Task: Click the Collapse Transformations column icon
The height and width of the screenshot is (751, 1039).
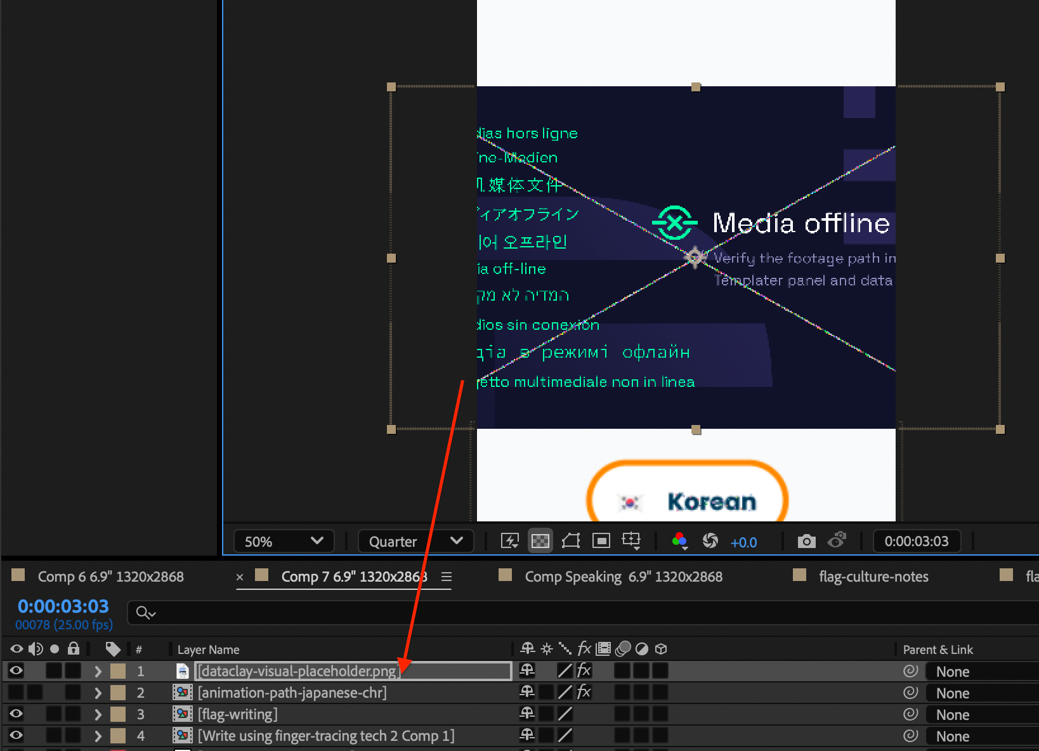Action: (x=547, y=649)
